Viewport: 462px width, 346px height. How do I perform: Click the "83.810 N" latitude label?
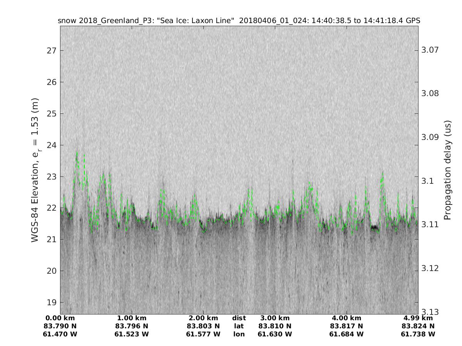point(275,326)
